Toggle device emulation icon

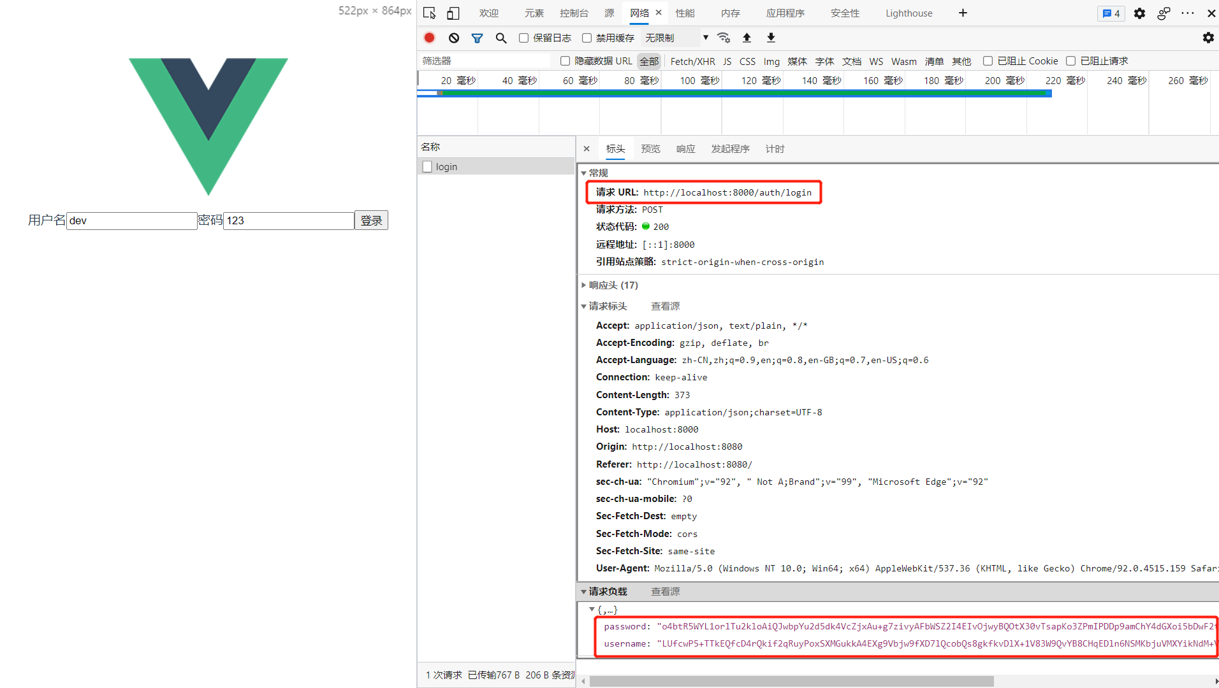453,13
